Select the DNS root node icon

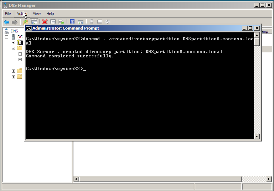click(x=6, y=31)
